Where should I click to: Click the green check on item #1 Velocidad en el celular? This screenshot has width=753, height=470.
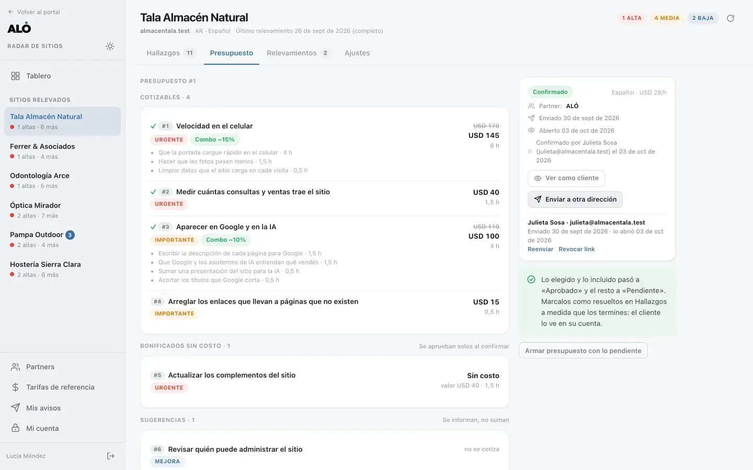coord(153,126)
